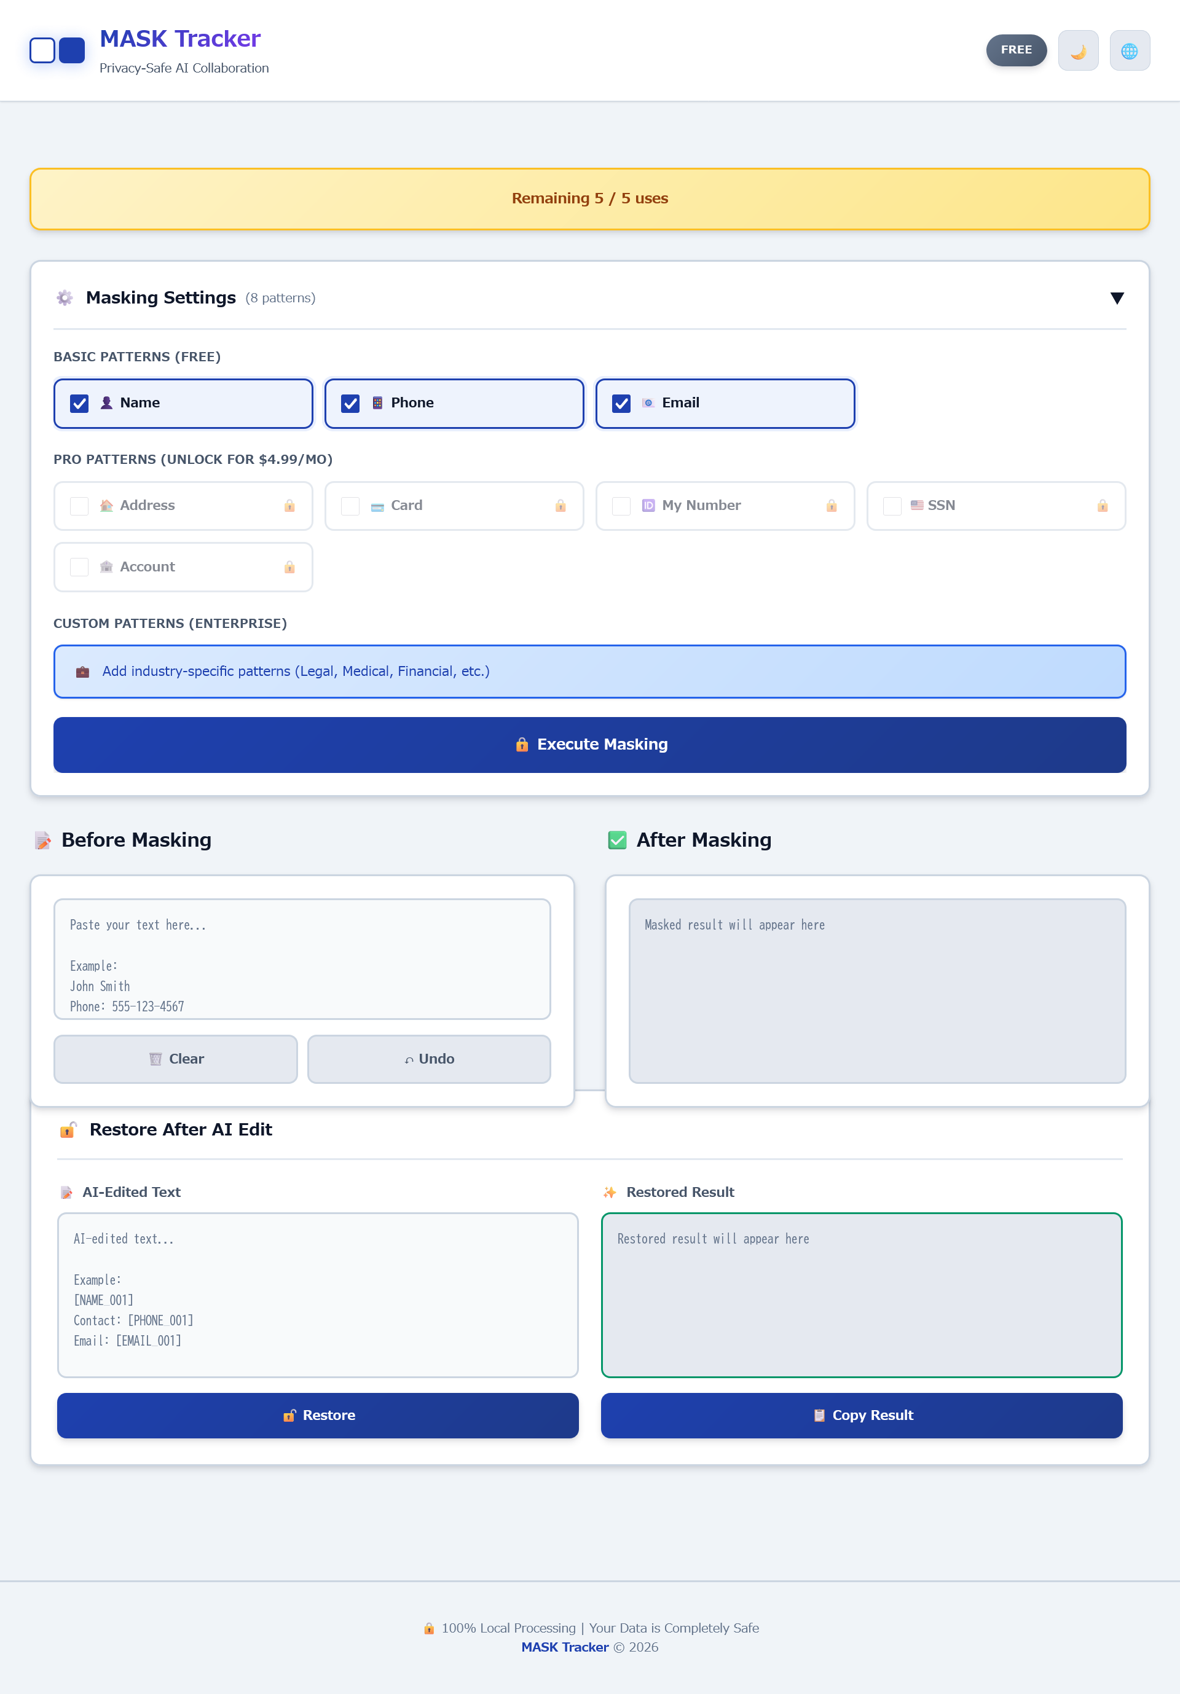Click lock icon on the Account pattern
The width and height of the screenshot is (1180, 1694).
289,567
